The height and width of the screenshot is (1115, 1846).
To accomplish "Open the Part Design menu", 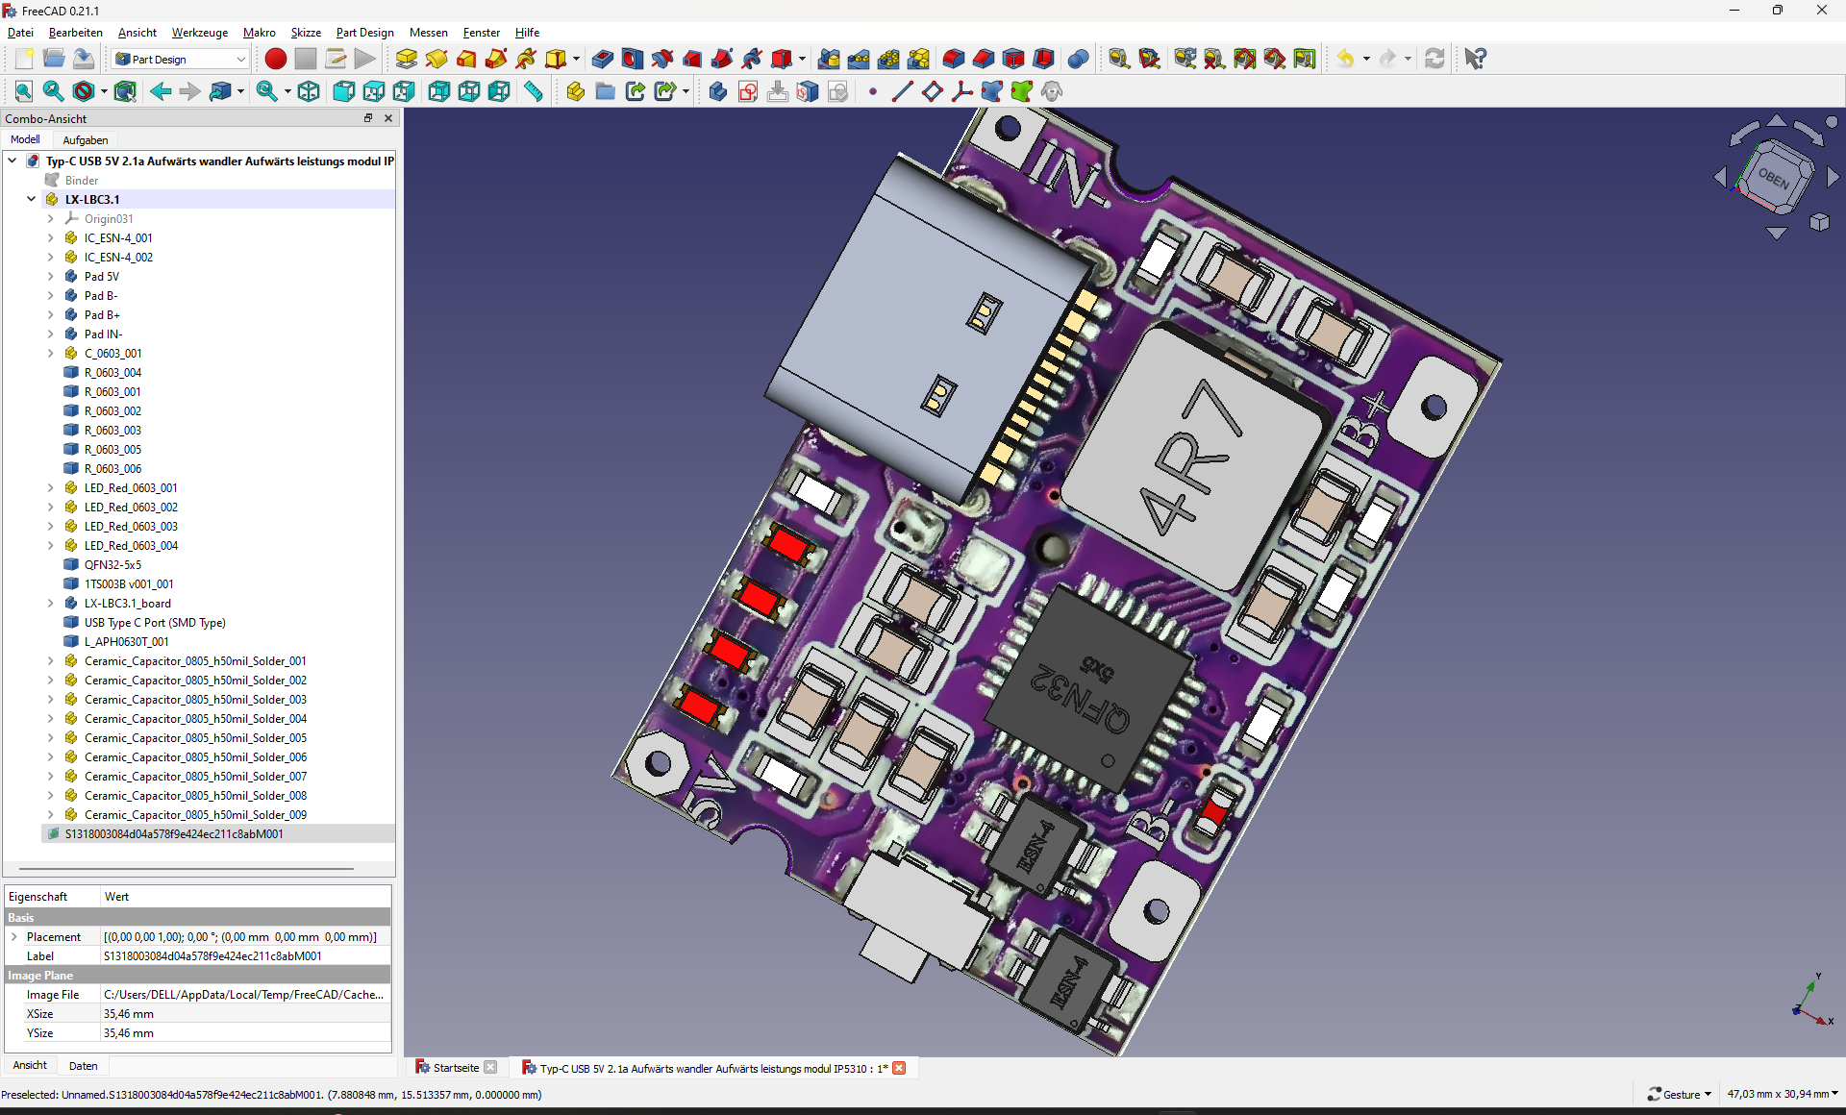I will (x=365, y=32).
